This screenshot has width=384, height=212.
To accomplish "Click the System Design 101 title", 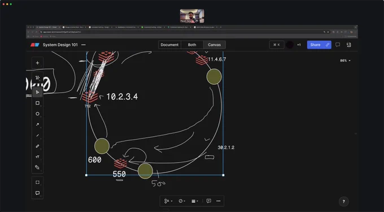I will [60, 45].
